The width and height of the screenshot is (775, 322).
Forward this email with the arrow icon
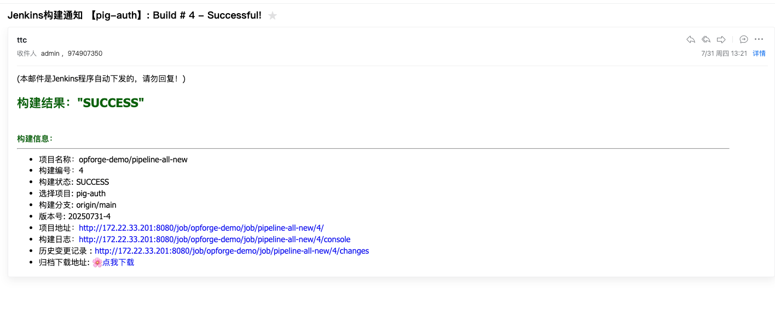click(721, 39)
